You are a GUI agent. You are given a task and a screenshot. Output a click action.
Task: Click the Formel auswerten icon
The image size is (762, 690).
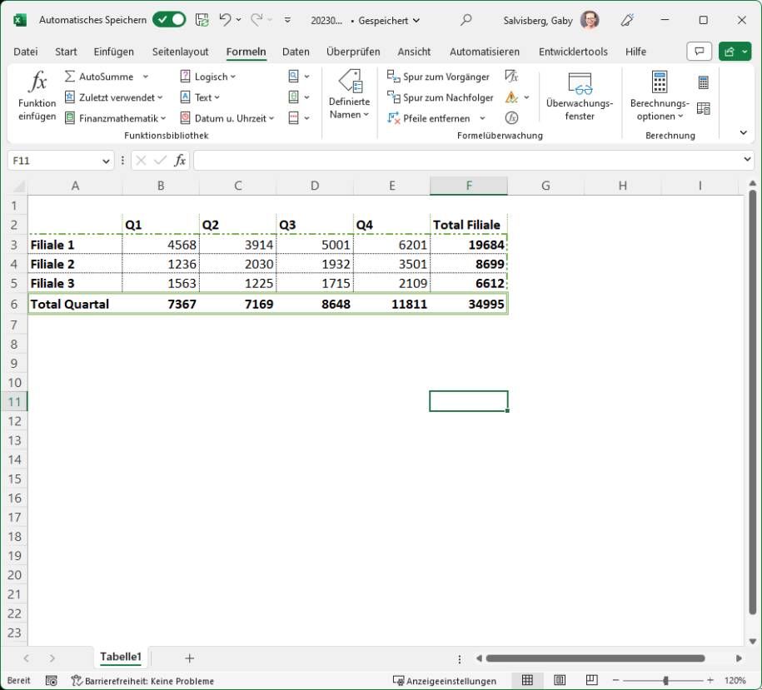512,117
